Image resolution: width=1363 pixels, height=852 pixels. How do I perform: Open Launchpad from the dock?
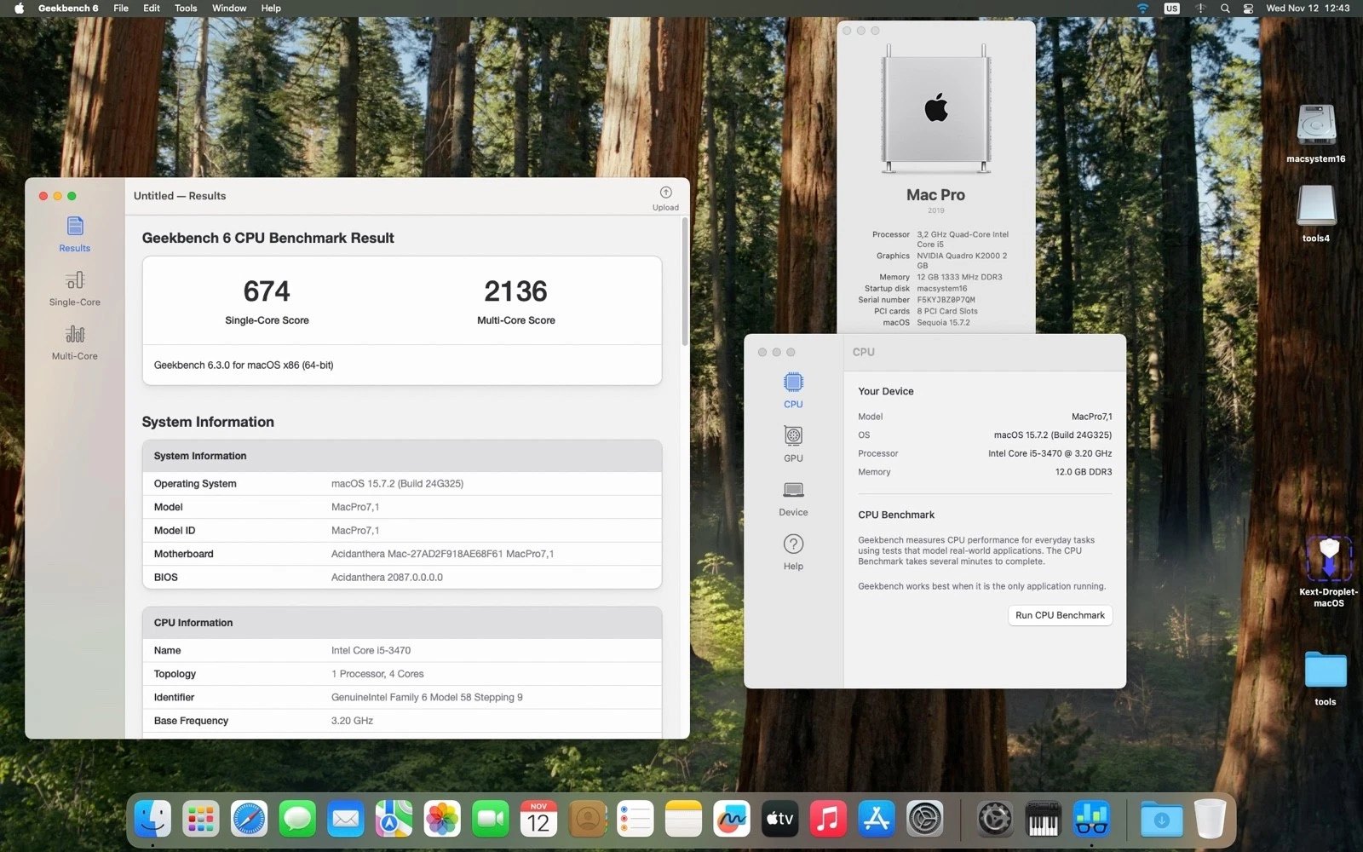point(201,820)
